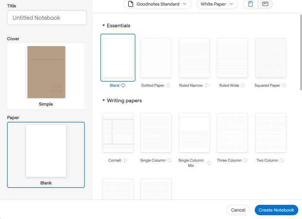Click the Untitled Notebook title field
This screenshot has height=219, width=302.
(x=46, y=18)
